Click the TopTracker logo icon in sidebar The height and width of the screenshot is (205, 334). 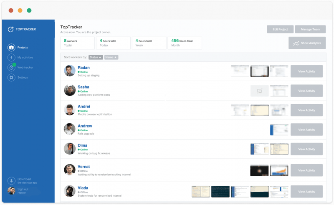pos(11,29)
